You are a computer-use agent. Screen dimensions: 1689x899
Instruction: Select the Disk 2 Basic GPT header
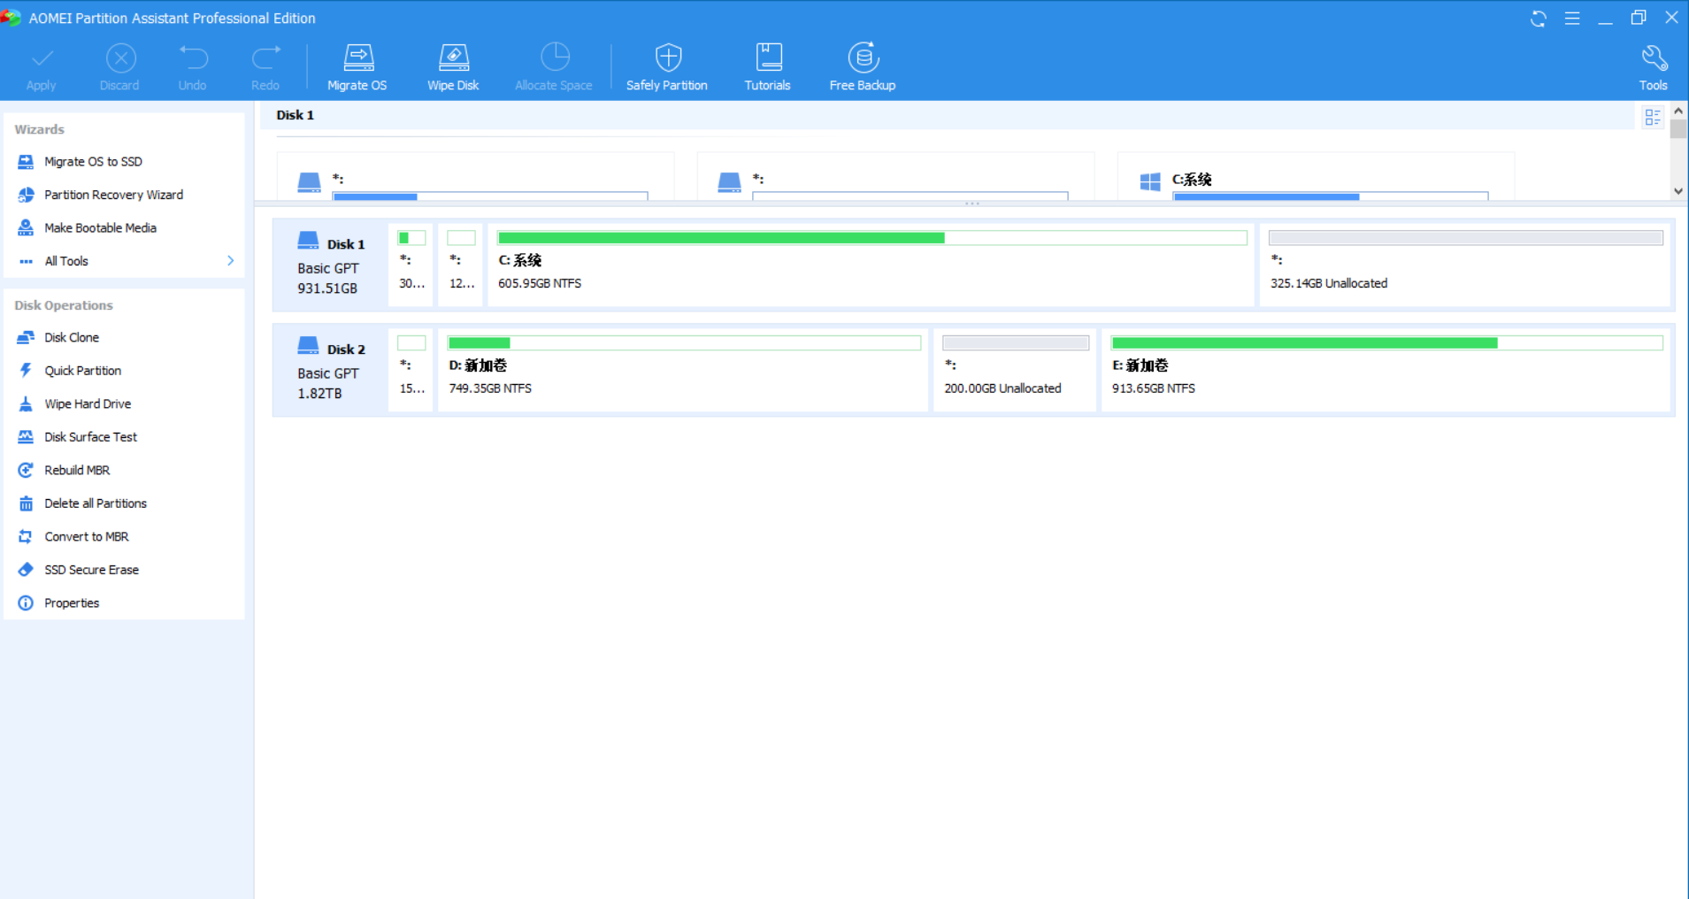tap(330, 370)
